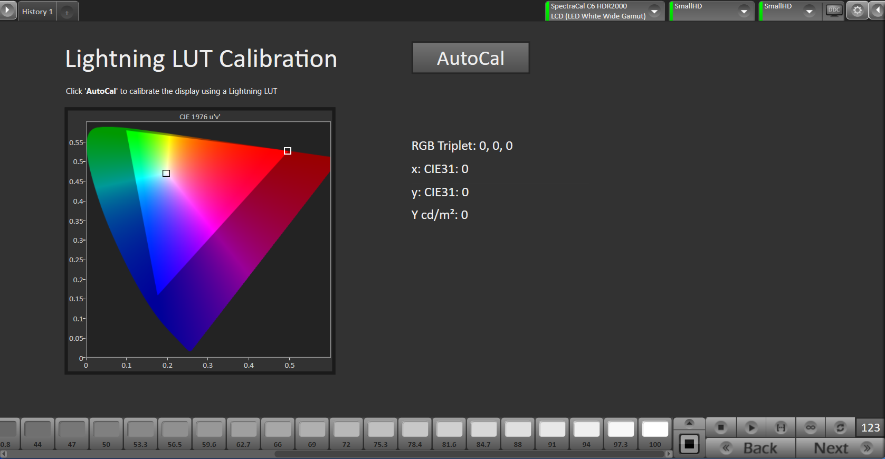Select the 94 grayscale level patch

click(x=586, y=434)
